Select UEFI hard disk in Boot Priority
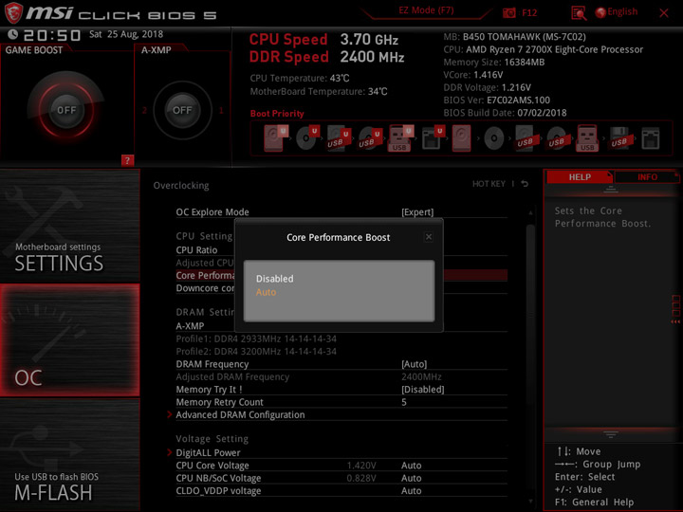The height and width of the screenshot is (512, 683). click(275, 138)
